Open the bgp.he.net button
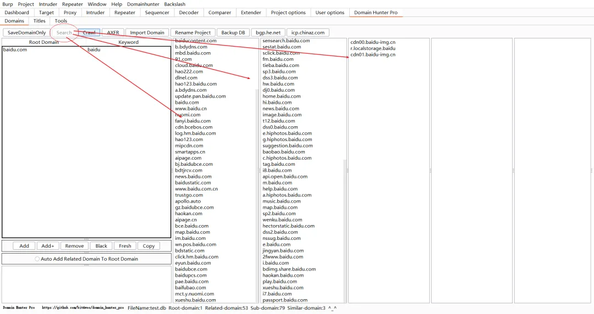 coord(268,32)
